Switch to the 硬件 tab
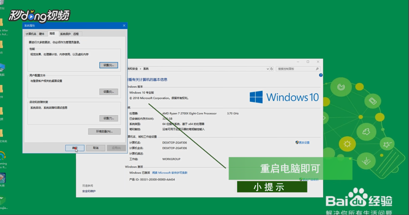The height and width of the screenshot is (215, 409). click(x=42, y=34)
